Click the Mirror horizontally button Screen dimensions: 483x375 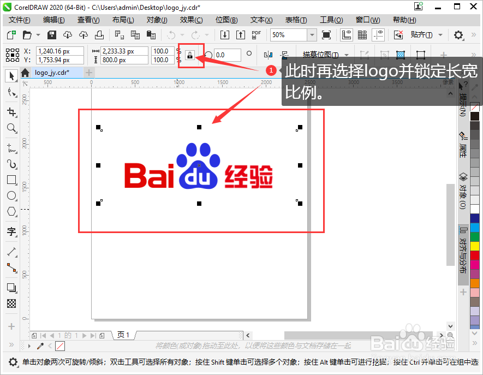pyautogui.click(x=269, y=55)
